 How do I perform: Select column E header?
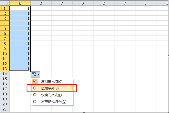tap(104, 3)
